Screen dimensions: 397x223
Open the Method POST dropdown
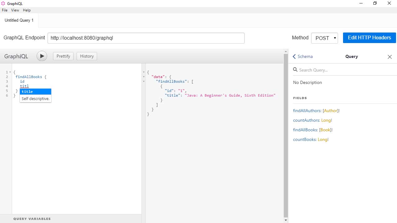pyautogui.click(x=324, y=38)
